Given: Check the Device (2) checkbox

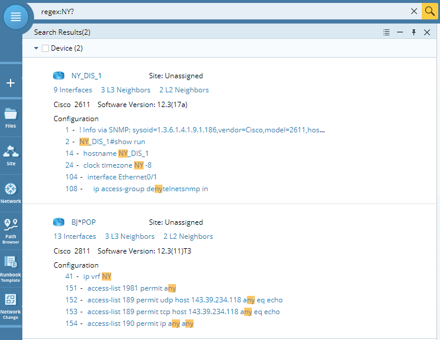Looking at the screenshot, I should [45, 48].
